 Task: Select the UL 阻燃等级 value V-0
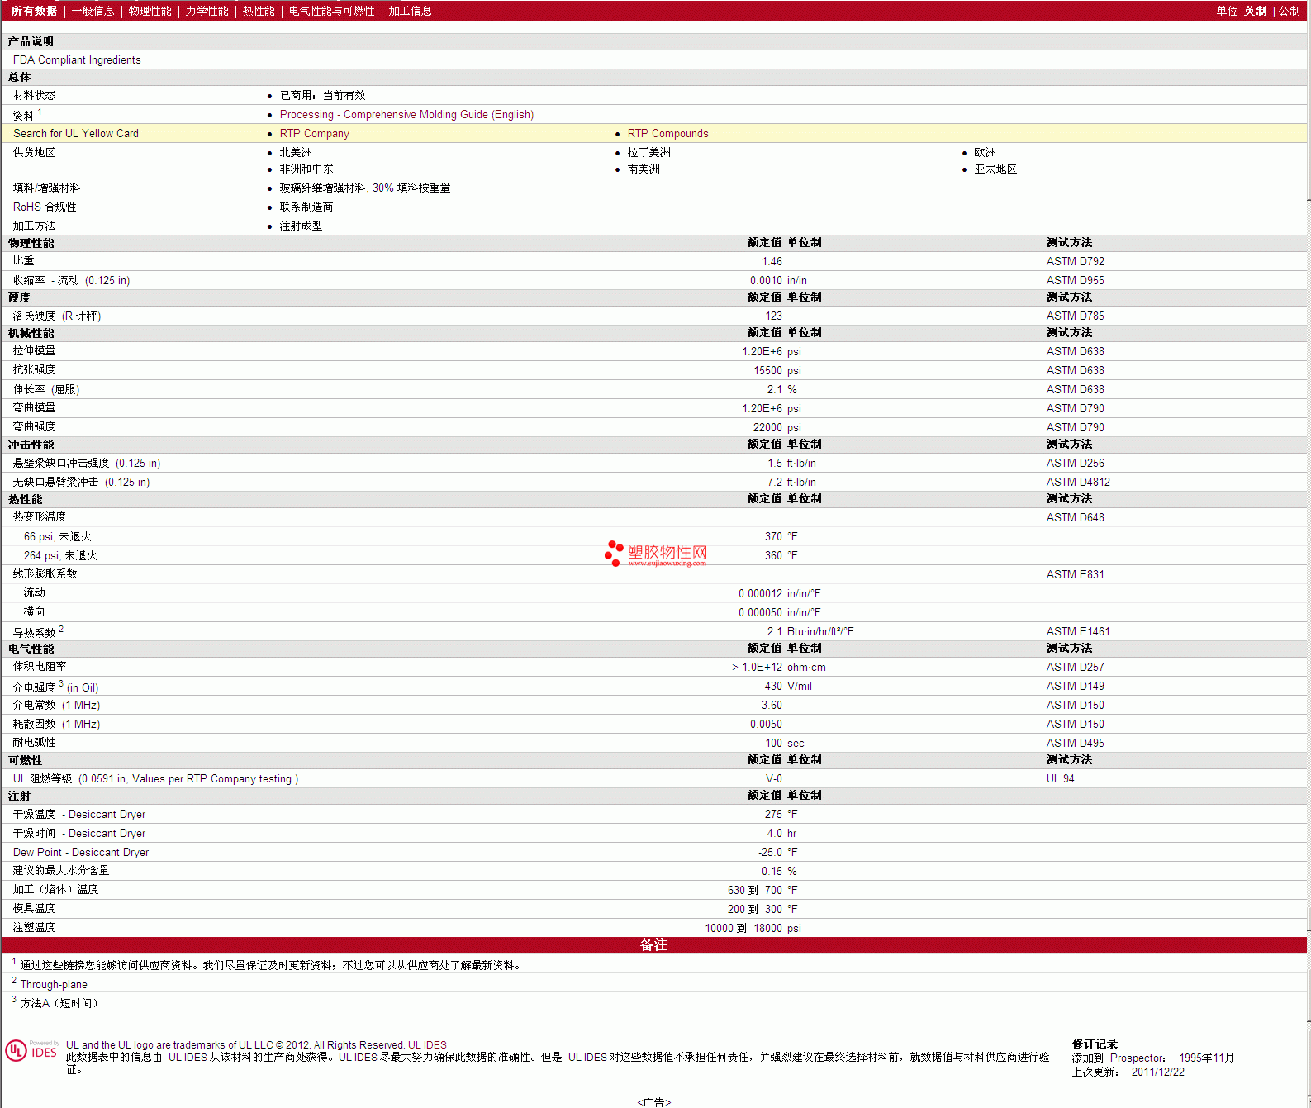coord(774,778)
